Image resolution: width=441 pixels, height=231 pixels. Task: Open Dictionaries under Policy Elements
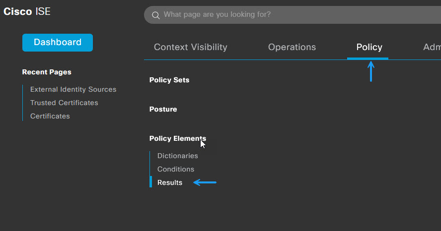tap(177, 156)
